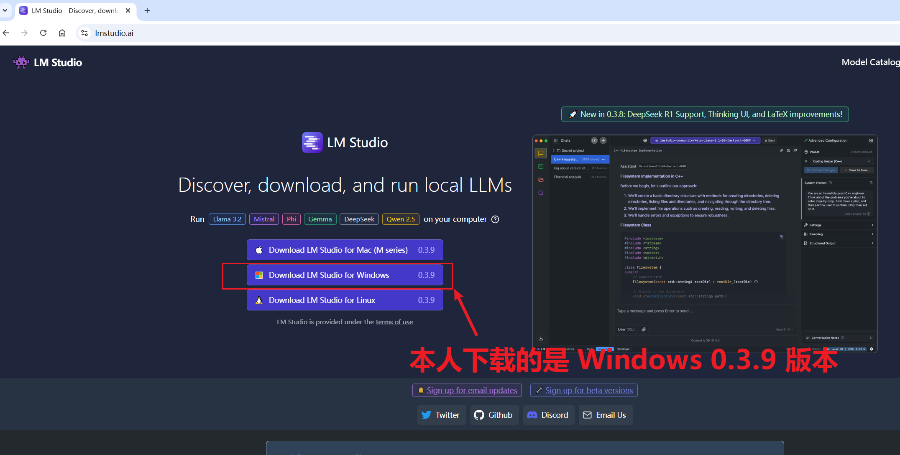900x455 pixels.
Task: Open the New in 0.3.8 announcement banner
Action: pos(705,114)
